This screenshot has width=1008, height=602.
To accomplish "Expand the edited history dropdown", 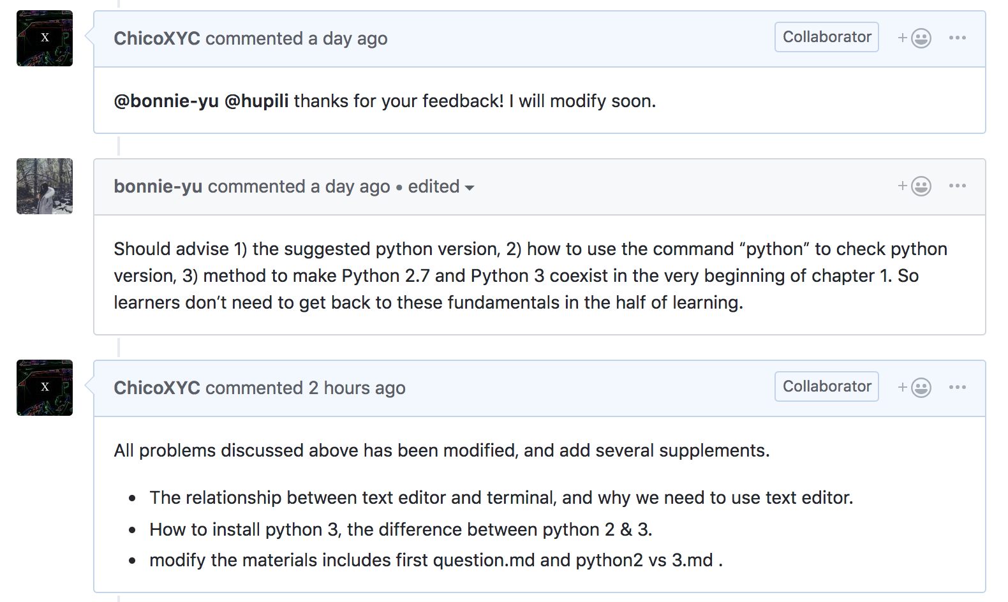I will (441, 187).
